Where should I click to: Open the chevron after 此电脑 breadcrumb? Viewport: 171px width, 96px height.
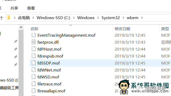33,18
